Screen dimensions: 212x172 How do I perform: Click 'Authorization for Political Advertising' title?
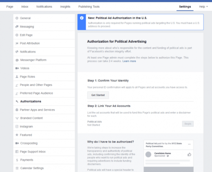pos(117,42)
